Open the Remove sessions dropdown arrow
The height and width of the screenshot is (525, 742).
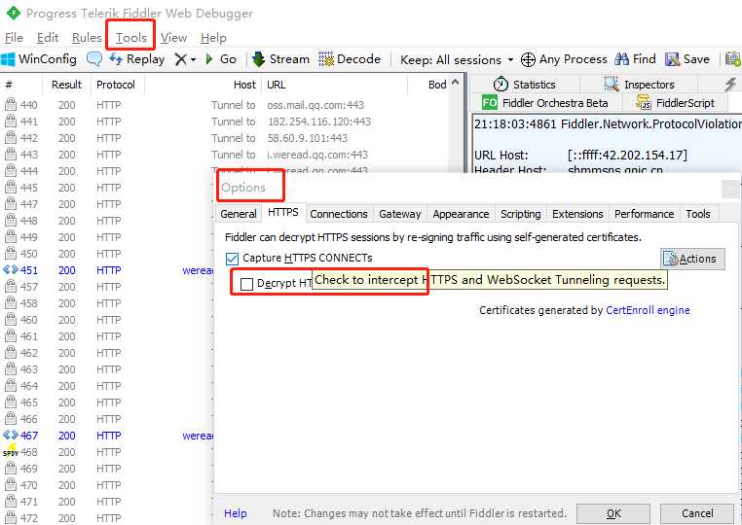tap(193, 60)
